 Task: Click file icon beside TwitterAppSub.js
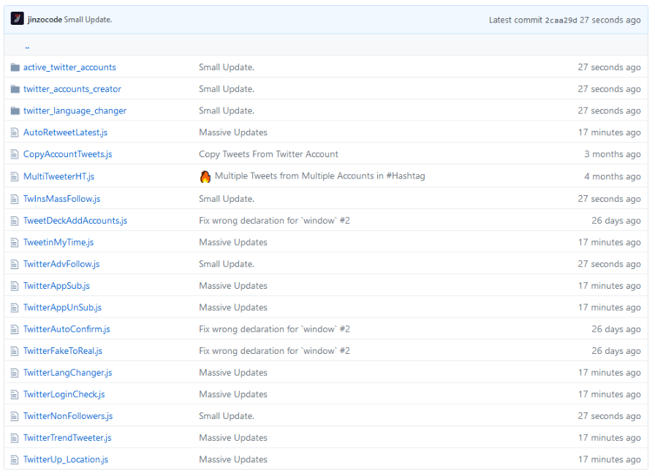[x=15, y=286]
